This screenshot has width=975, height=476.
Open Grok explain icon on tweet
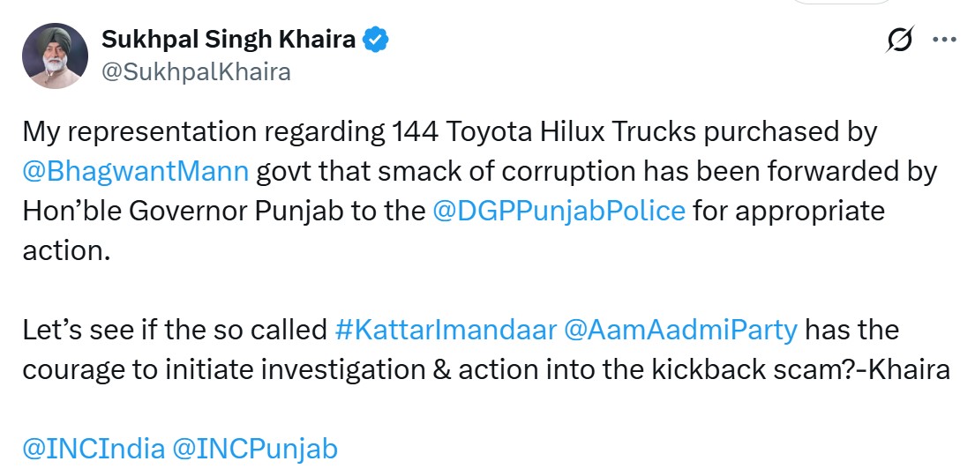tap(901, 41)
